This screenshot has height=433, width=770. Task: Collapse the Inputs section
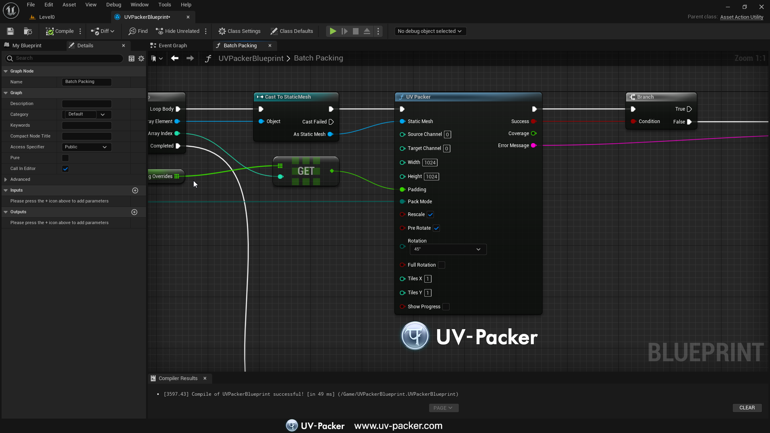pyautogui.click(x=6, y=190)
